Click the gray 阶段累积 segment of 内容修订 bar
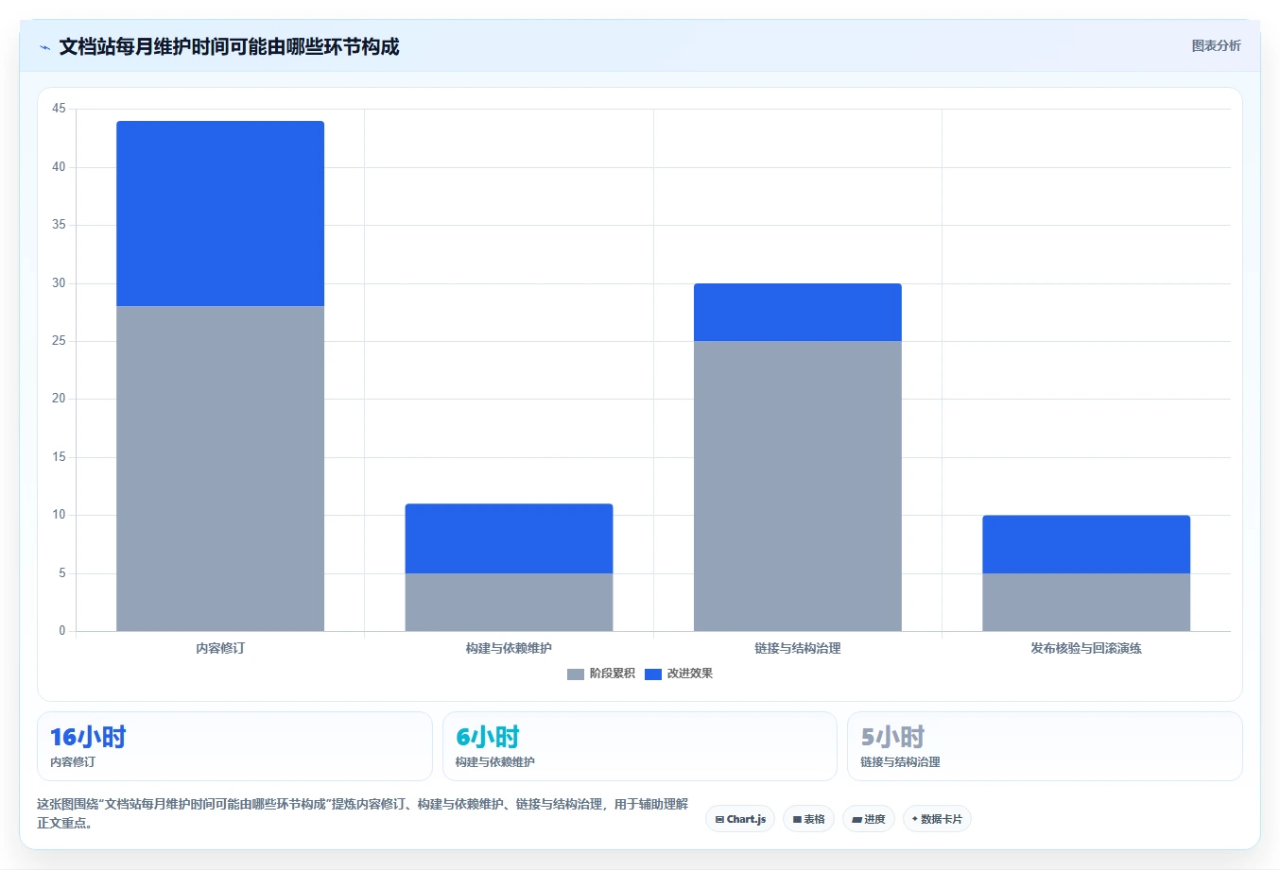The height and width of the screenshot is (870, 1280). click(x=220, y=469)
